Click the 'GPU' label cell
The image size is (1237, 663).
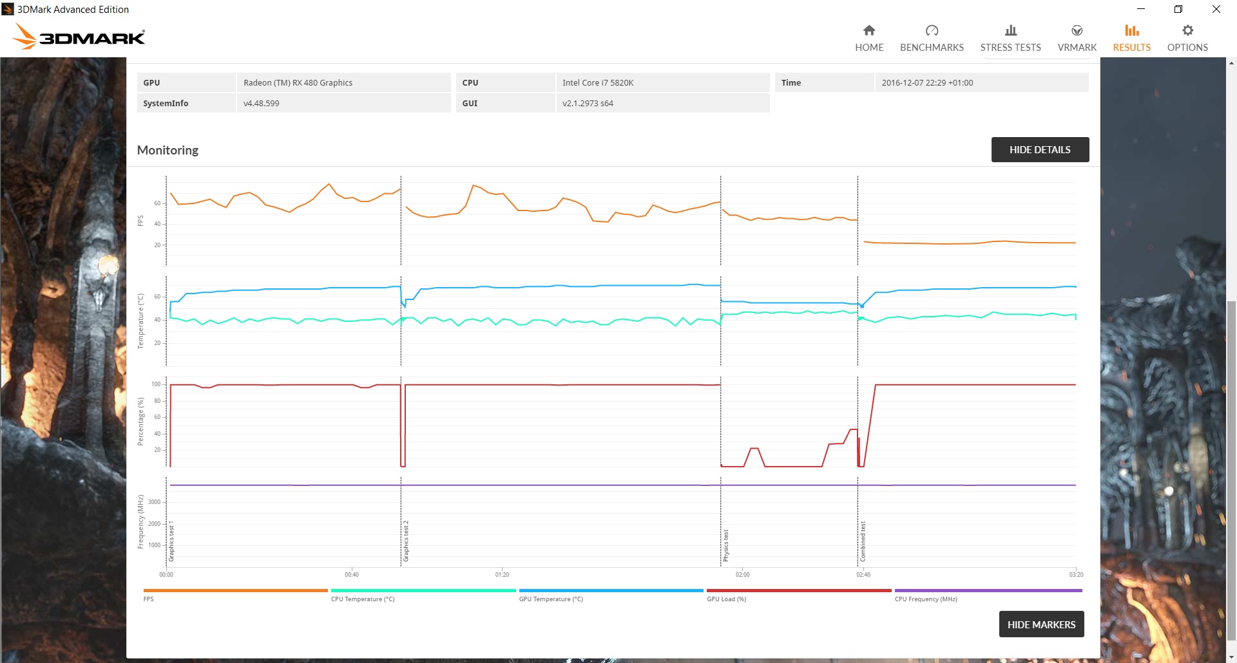click(x=186, y=82)
